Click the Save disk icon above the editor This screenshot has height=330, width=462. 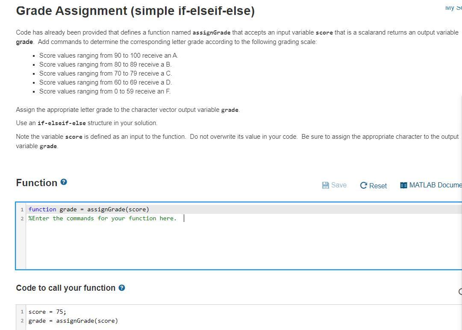(325, 185)
